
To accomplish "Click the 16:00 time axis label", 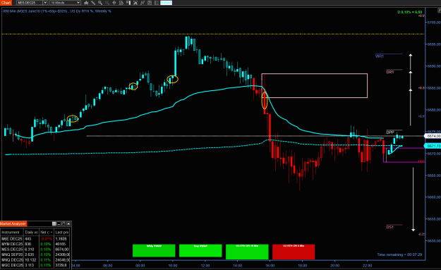I will 270,266.
